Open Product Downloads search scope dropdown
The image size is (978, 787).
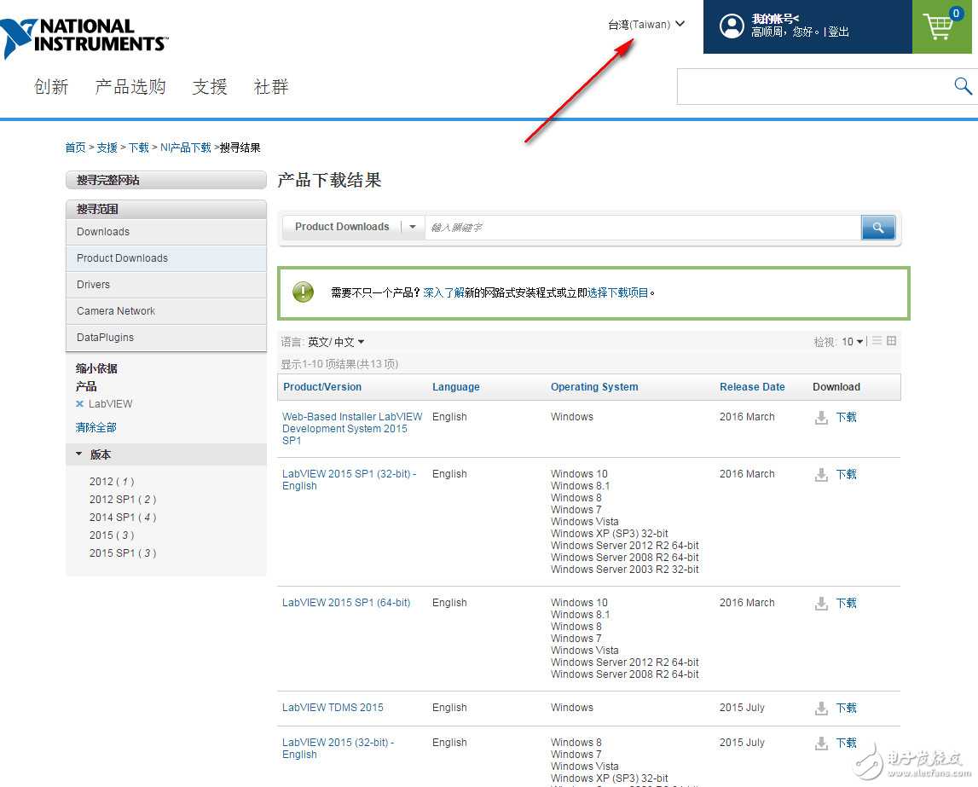tap(413, 227)
